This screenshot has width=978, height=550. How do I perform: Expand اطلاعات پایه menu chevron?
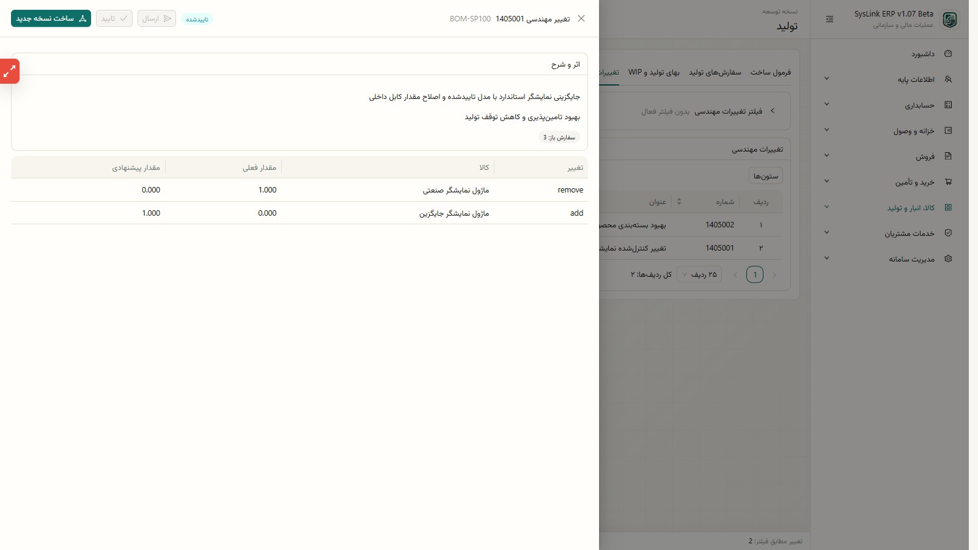[826, 79]
